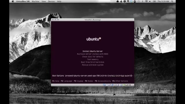Open the View menu
Image resolution: width=185 pixels, height=104 pixels.
[44, 1]
